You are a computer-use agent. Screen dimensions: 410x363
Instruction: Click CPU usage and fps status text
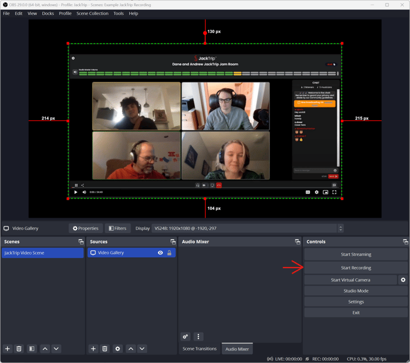tap(366, 359)
